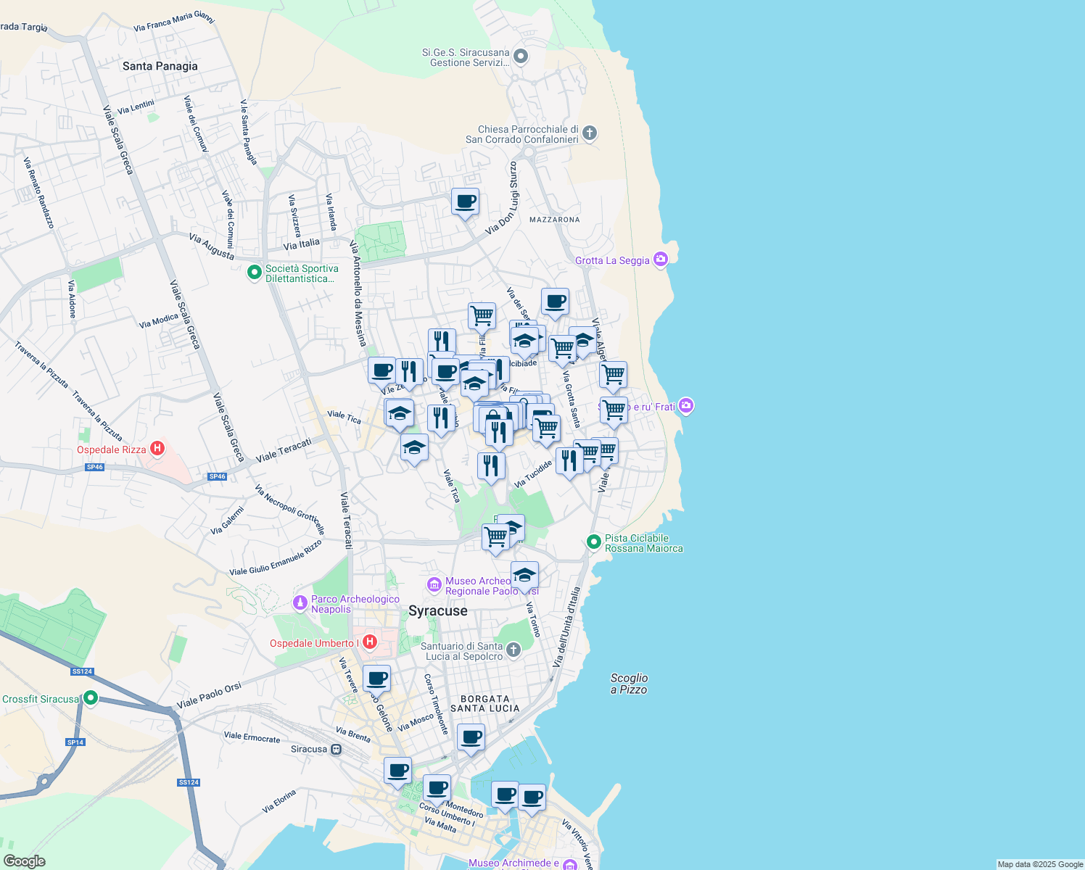Click the shopping cart marker above Via Filisto label
The image size is (1085, 870).
click(x=482, y=317)
